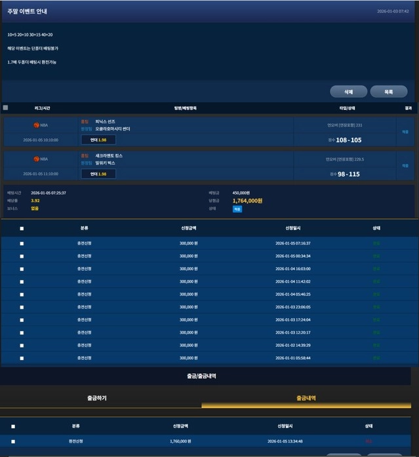Click the 적중 result label on the Suns row
The height and width of the screenshot is (457, 419).
405,132
